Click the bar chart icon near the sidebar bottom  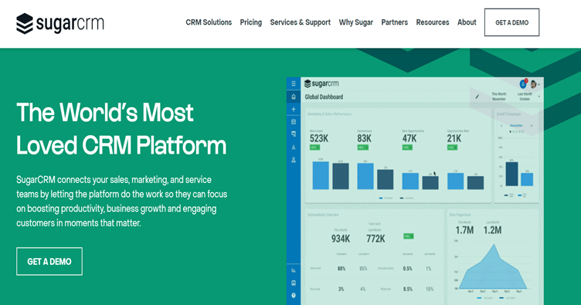tap(294, 270)
